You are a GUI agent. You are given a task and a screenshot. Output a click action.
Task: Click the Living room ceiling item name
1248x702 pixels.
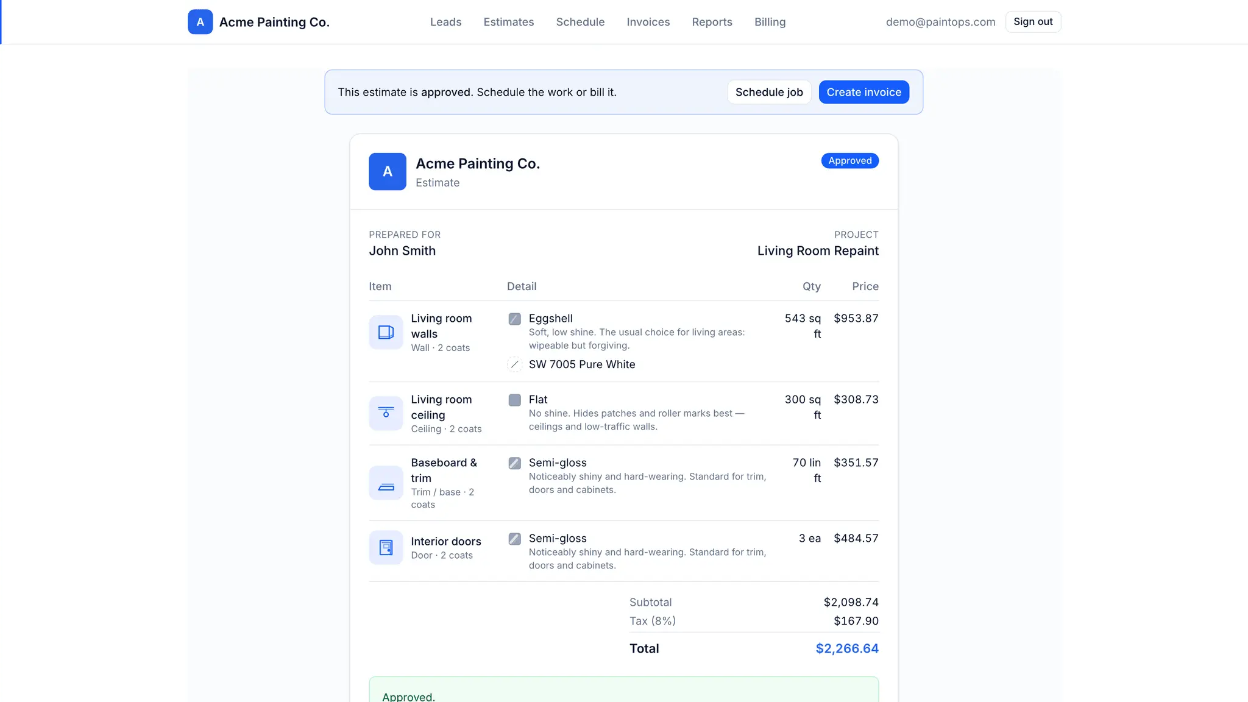pyautogui.click(x=441, y=407)
